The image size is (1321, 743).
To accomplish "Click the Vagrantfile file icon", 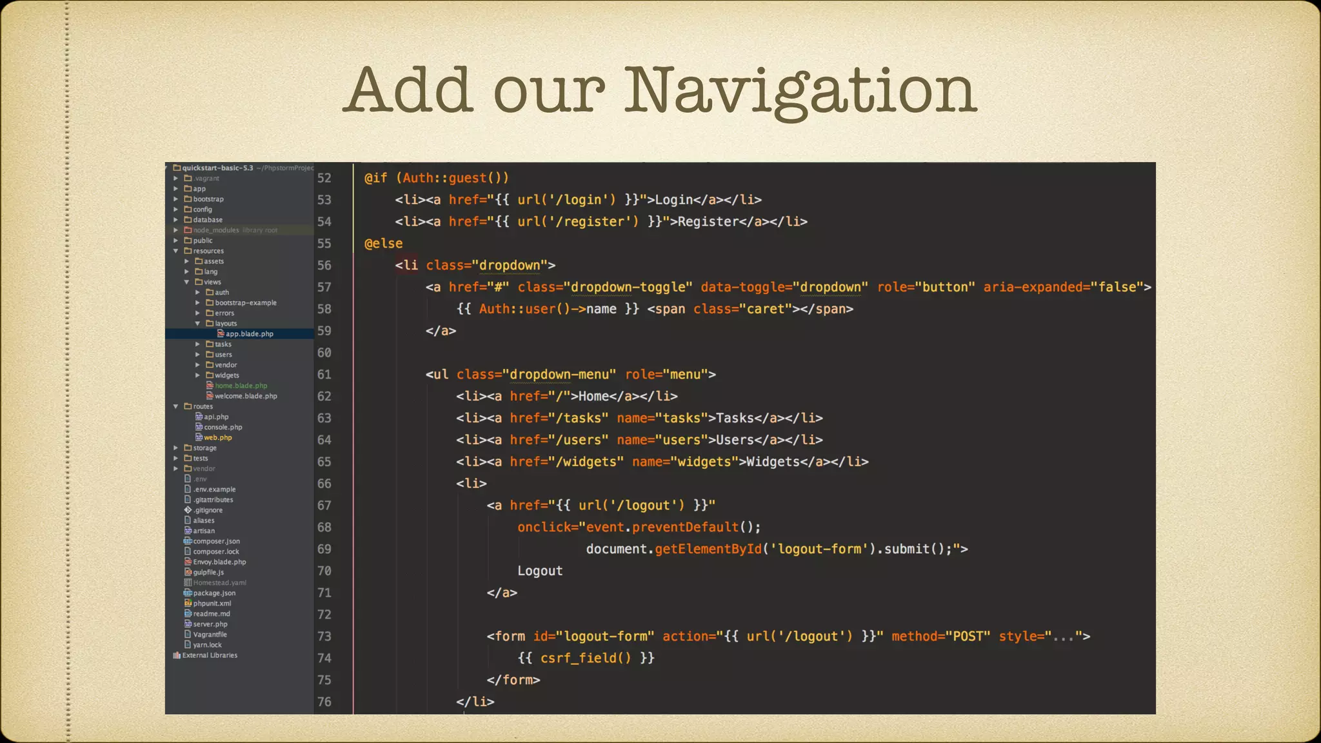I will 188,633.
